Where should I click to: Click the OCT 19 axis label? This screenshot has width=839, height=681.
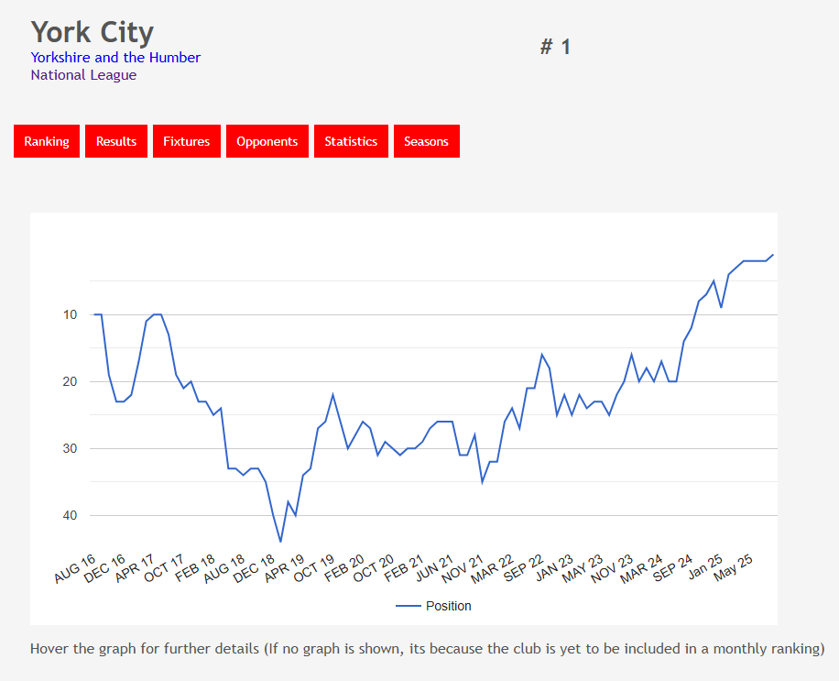[313, 569]
